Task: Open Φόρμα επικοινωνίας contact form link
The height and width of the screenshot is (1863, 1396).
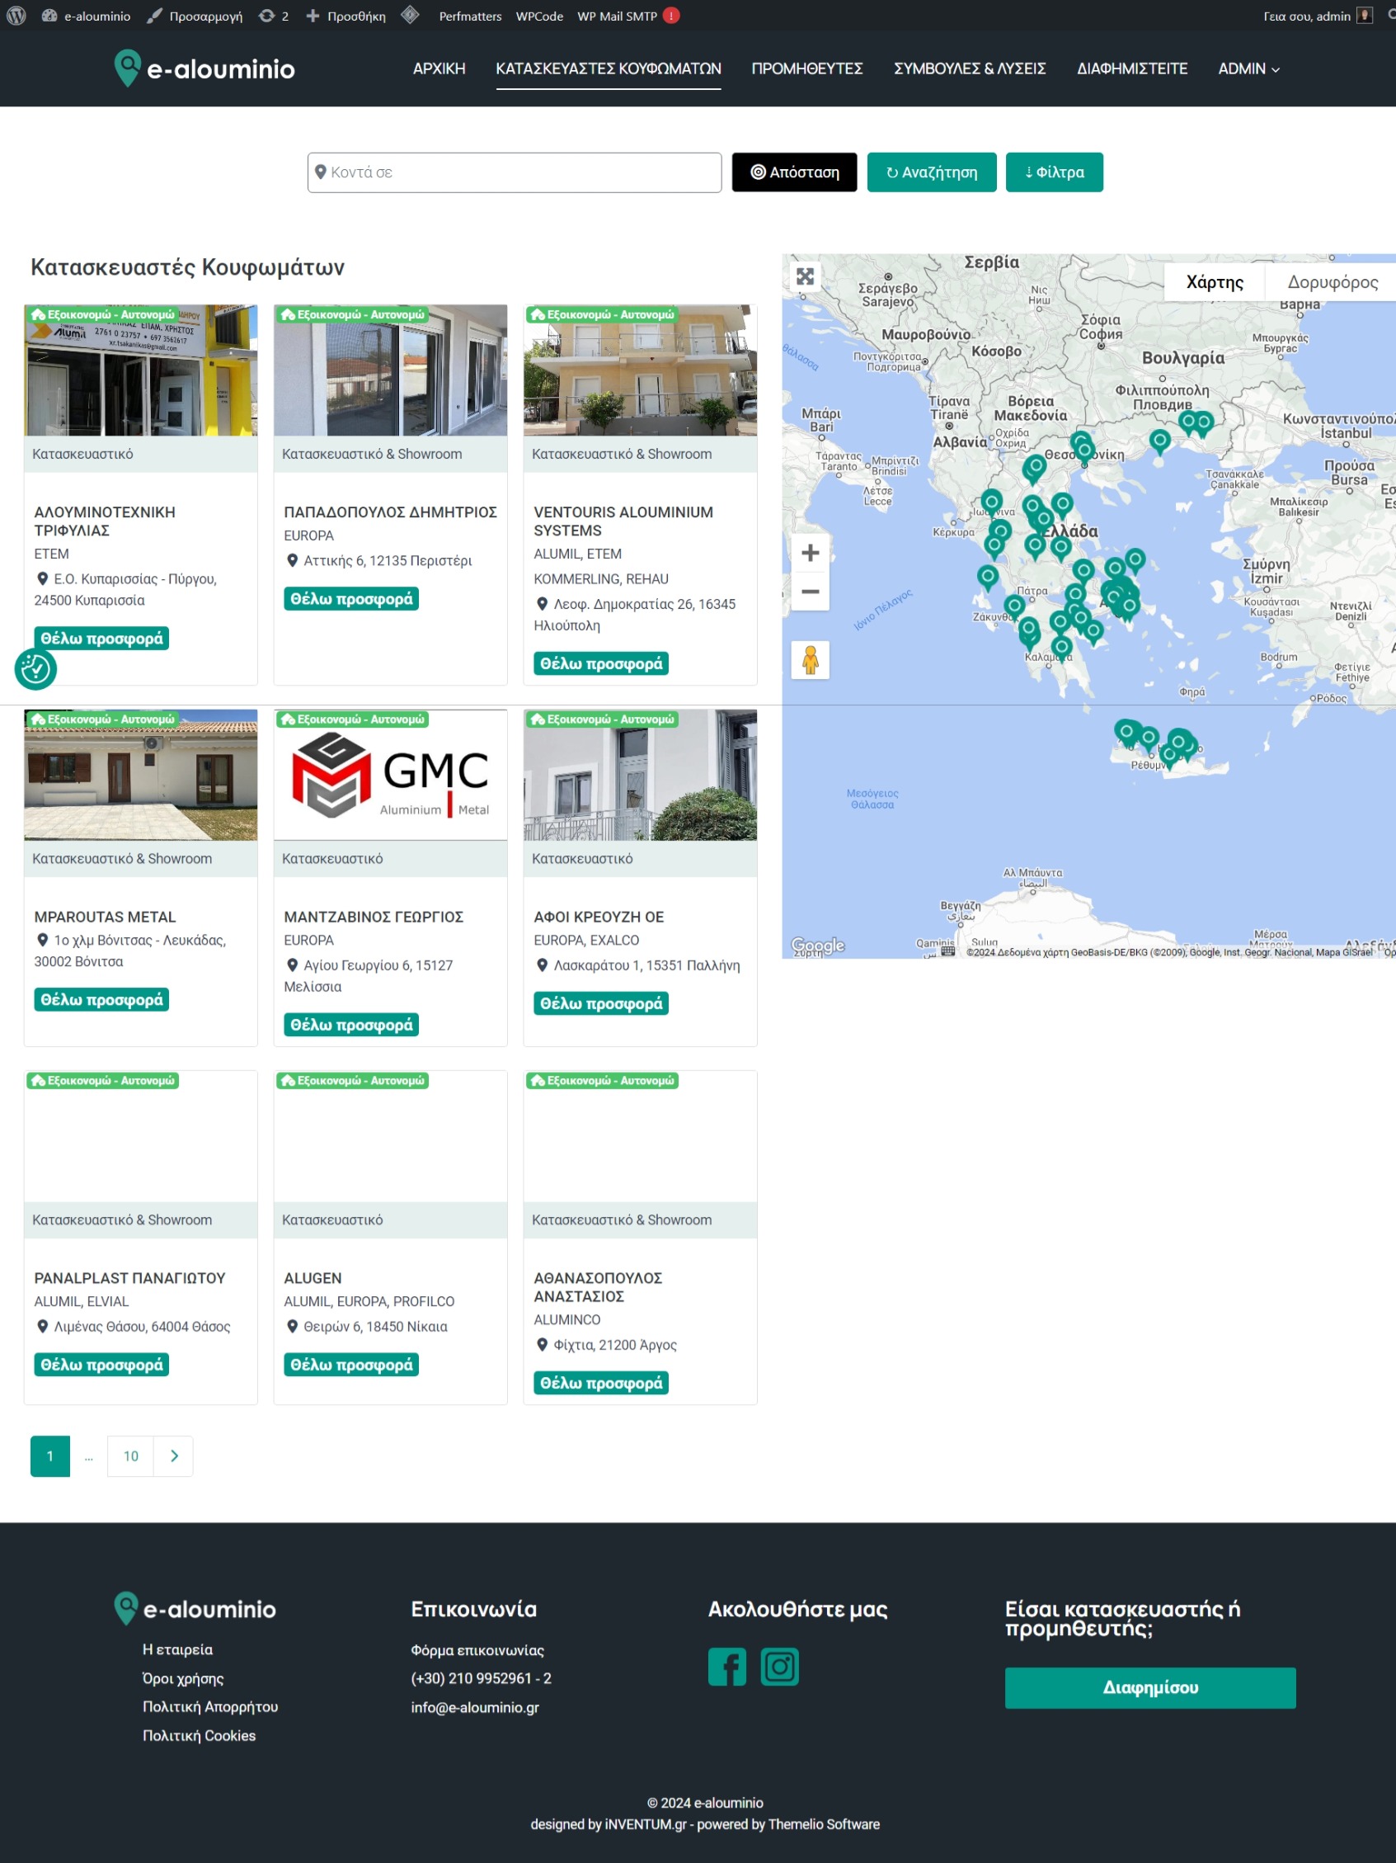Action: (477, 1650)
